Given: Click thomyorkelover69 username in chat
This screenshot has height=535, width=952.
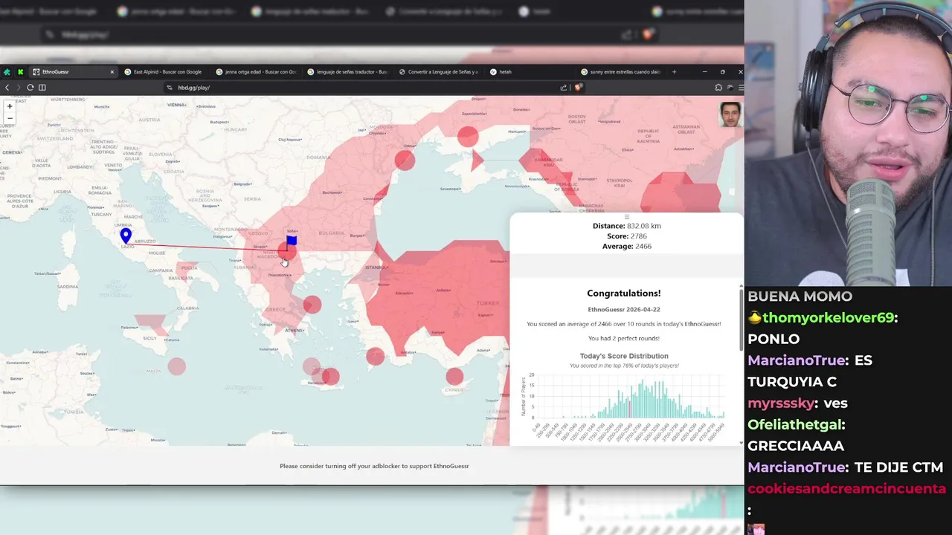Looking at the screenshot, I should pyautogui.click(x=828, y=318).
